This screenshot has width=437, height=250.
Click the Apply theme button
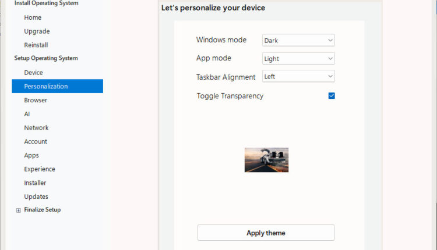pos(266,233)
